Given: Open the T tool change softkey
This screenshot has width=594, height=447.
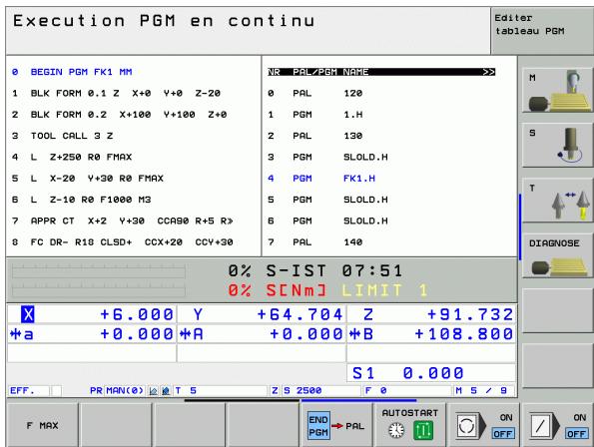Looking at the screenshot, I should click(557, 201).
